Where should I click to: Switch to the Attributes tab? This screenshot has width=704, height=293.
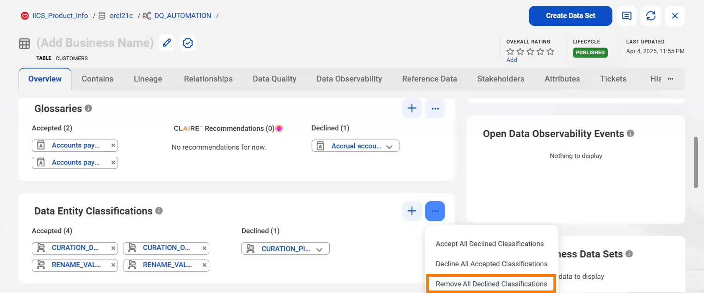tap(562, 79)
